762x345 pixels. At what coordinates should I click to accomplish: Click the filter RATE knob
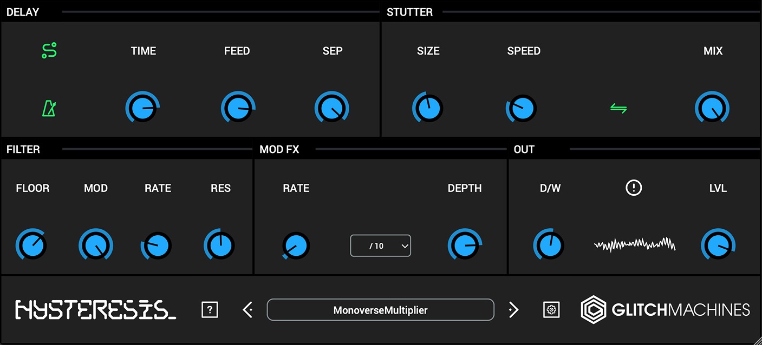click(157, 246)
